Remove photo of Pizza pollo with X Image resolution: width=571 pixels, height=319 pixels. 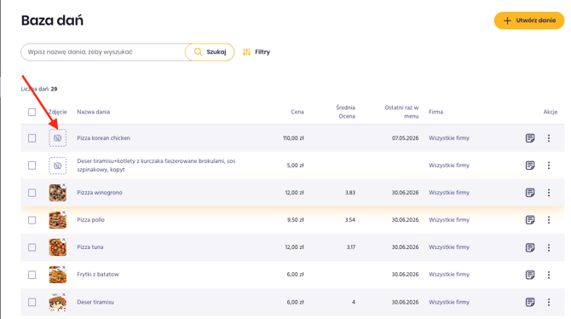[64, 212]
